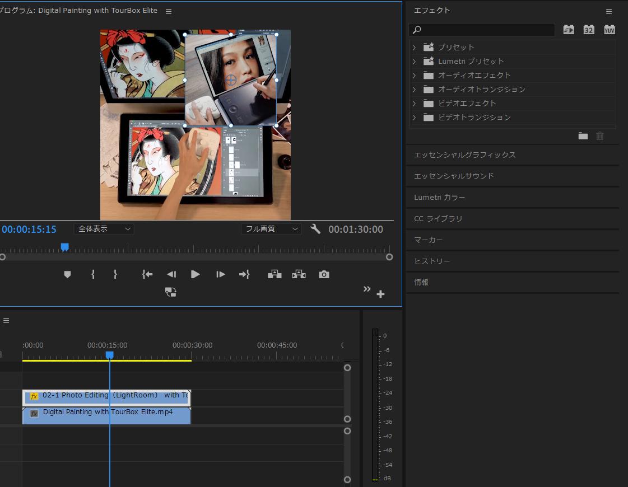Screen dimensions: 628x487
Task: Toggle the YUV effects filter
Action: pos(610,30)
